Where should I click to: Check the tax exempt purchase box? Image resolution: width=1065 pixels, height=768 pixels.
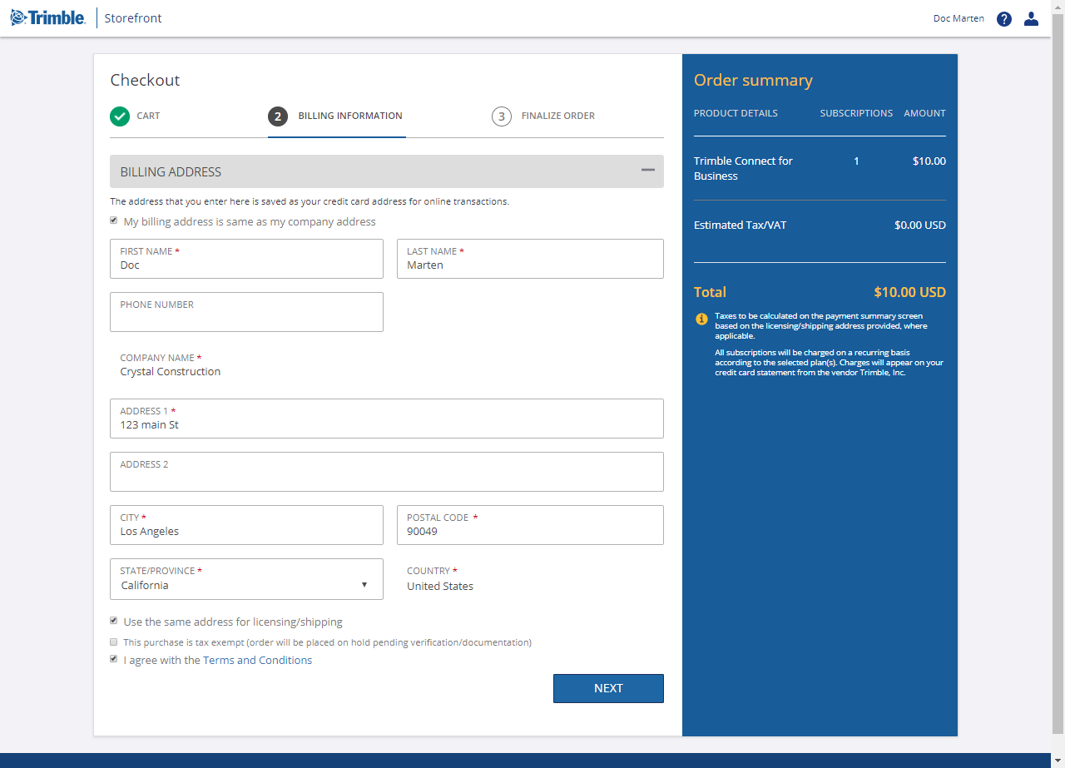(x=114, y=642)
